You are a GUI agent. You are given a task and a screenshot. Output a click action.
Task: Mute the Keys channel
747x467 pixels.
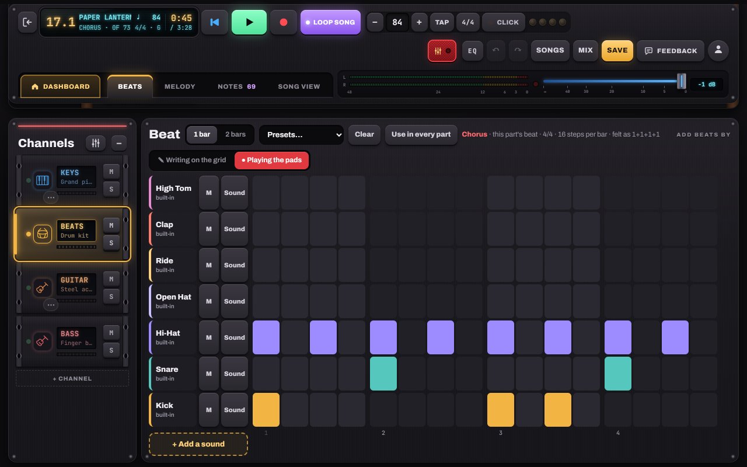[x=111, y=171]
